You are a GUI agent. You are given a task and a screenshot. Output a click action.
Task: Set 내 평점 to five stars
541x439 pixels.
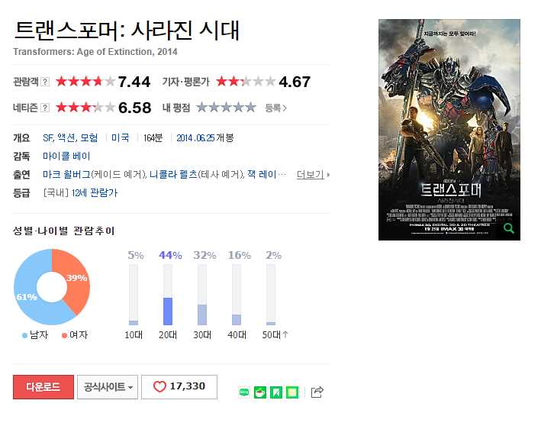(x=250, y=108)
